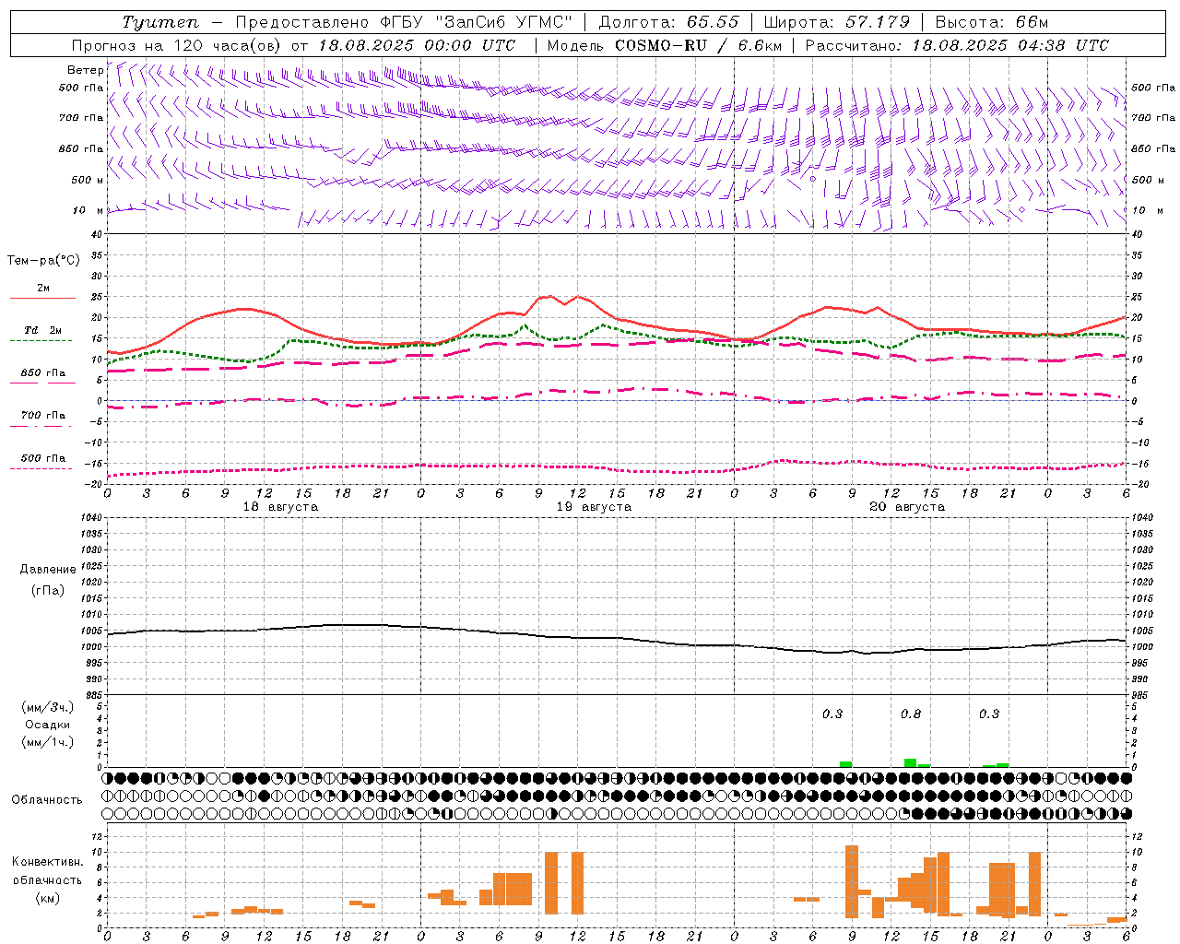Click the green precipitation bar at 9h on 20 августа
This screenshot has height=944, width=1180.
pos(845,764)
